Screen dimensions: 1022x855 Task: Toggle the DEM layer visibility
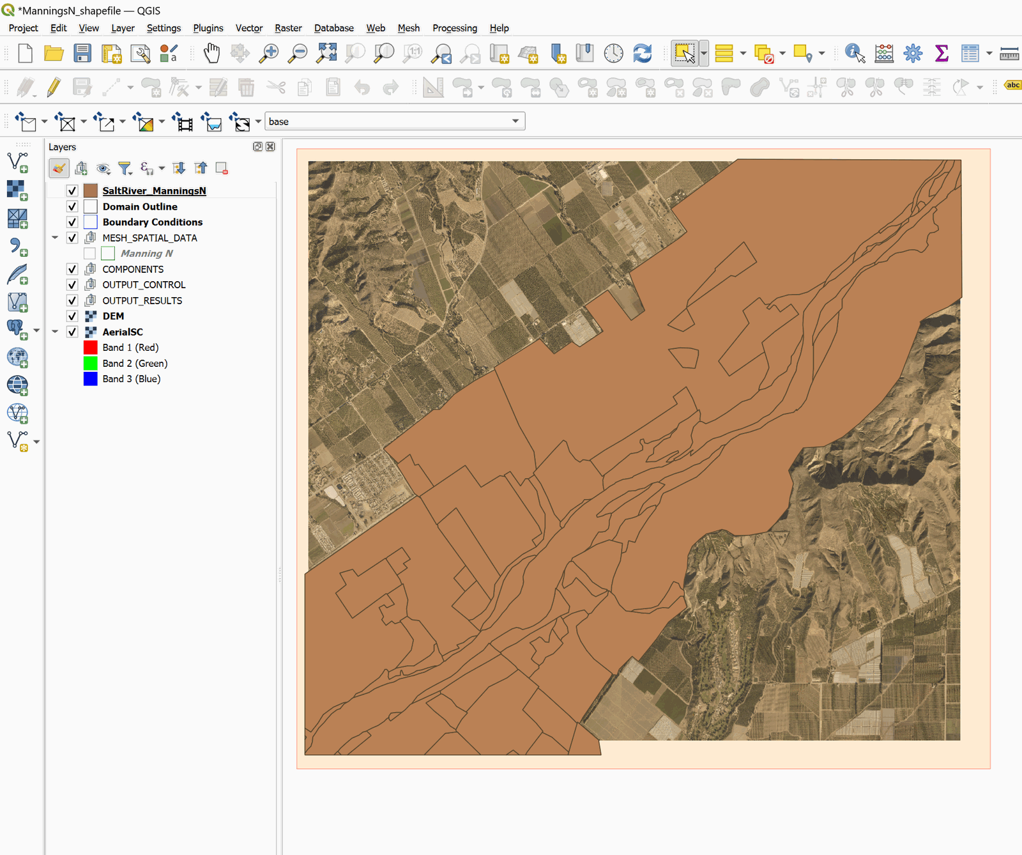[x=72, y=316]
